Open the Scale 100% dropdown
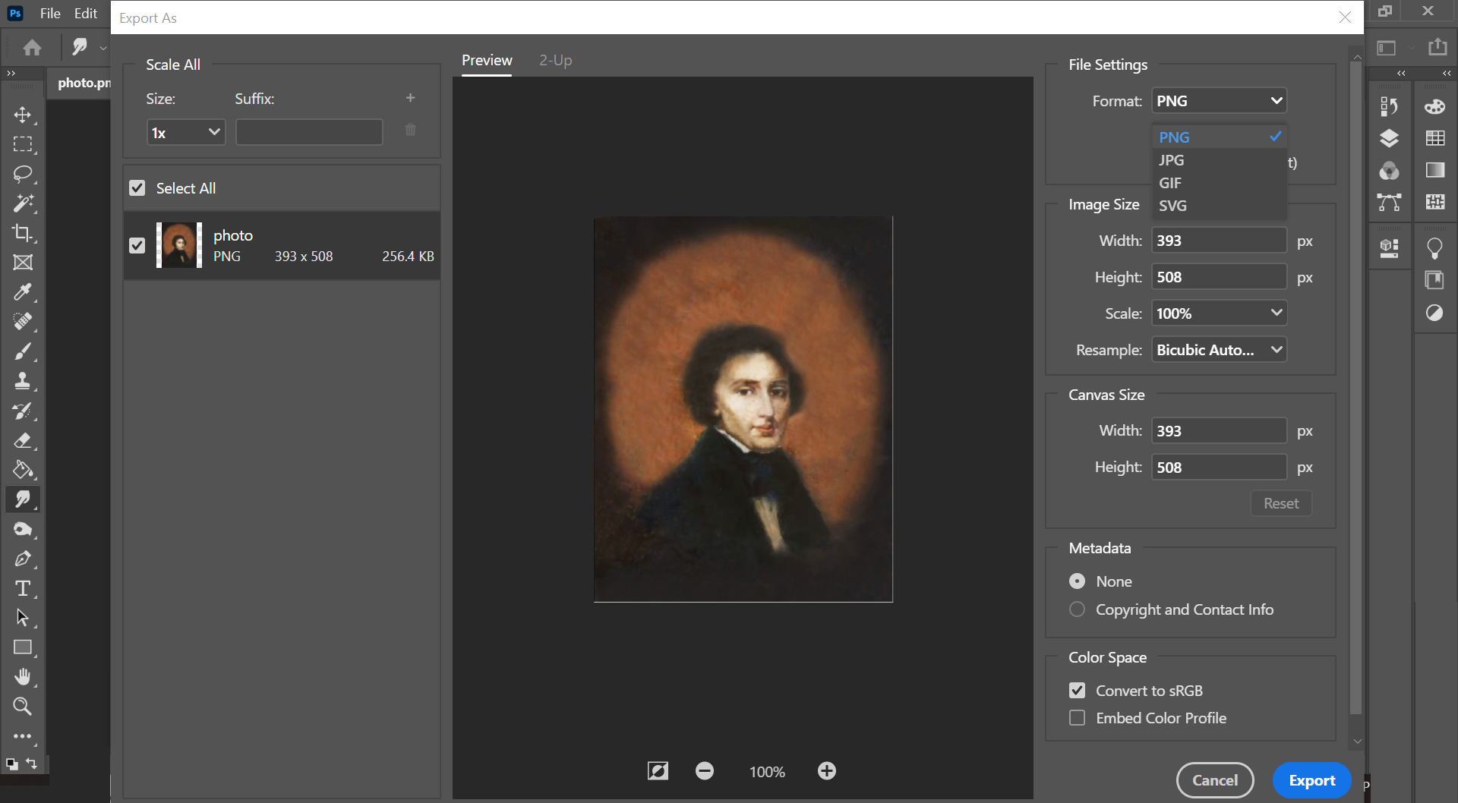 tap(1219, 313)
